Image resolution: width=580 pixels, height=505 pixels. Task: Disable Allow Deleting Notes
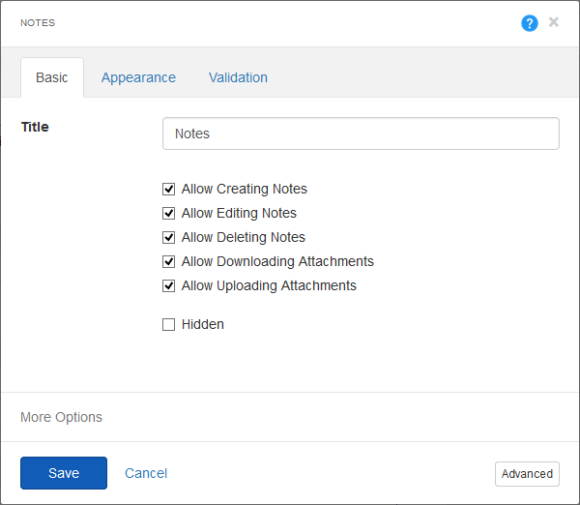tap(168, 237)
